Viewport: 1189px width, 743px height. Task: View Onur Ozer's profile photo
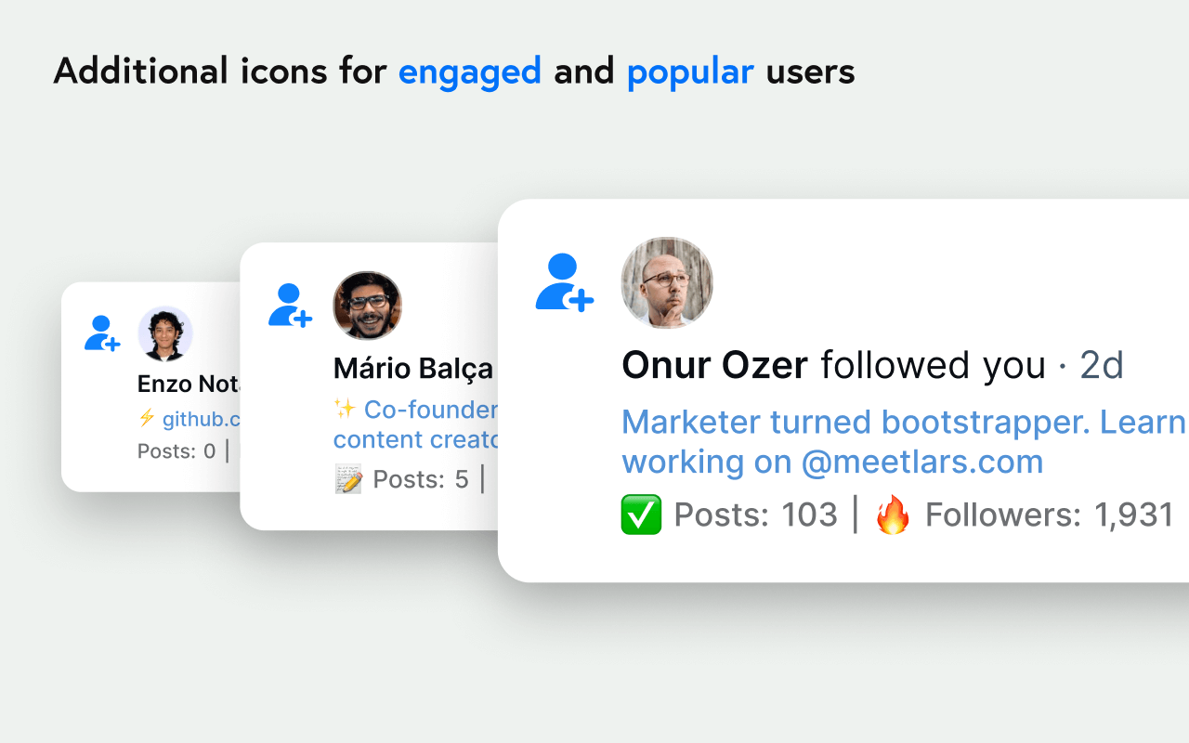[x=667, y=282]
